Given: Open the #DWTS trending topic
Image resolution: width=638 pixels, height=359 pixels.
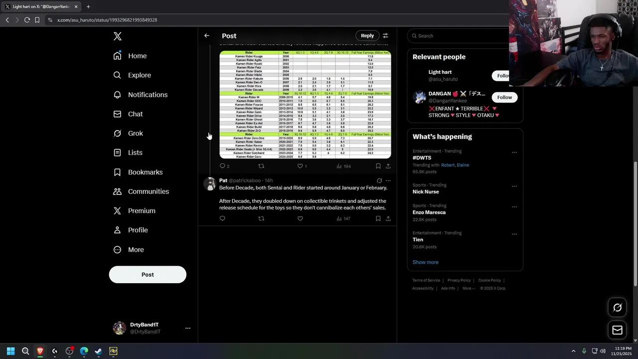Looking at the screenshot, I should [422, 158].
